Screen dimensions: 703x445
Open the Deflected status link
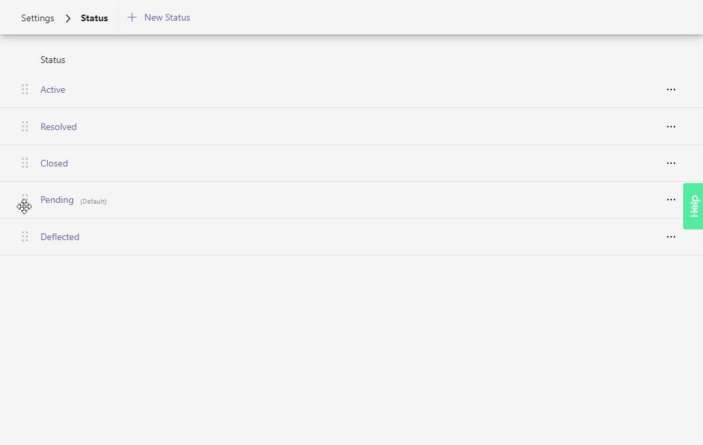click(x=60, y=237)
